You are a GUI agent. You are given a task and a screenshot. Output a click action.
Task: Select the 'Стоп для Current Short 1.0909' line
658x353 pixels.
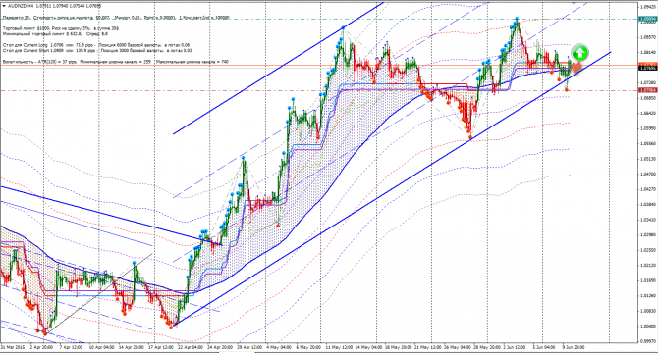coord(97,50)
